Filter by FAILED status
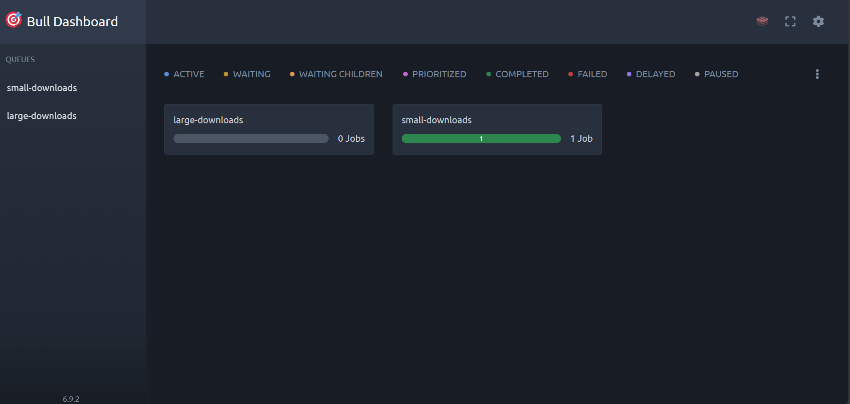The width and height of the screenshot is (850, 404). pyautogui.click(x=588, y=74)
